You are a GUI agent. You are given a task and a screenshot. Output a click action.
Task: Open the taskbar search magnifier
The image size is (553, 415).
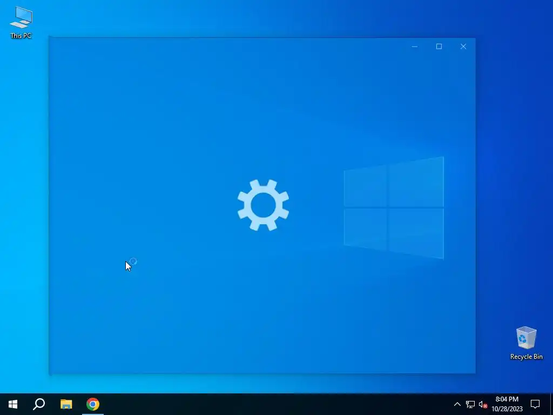coord(39,404)
